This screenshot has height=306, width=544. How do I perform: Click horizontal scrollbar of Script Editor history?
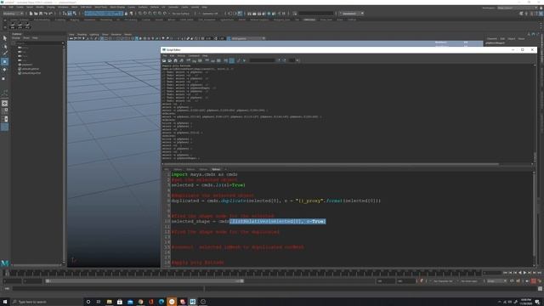pos(331,164)
